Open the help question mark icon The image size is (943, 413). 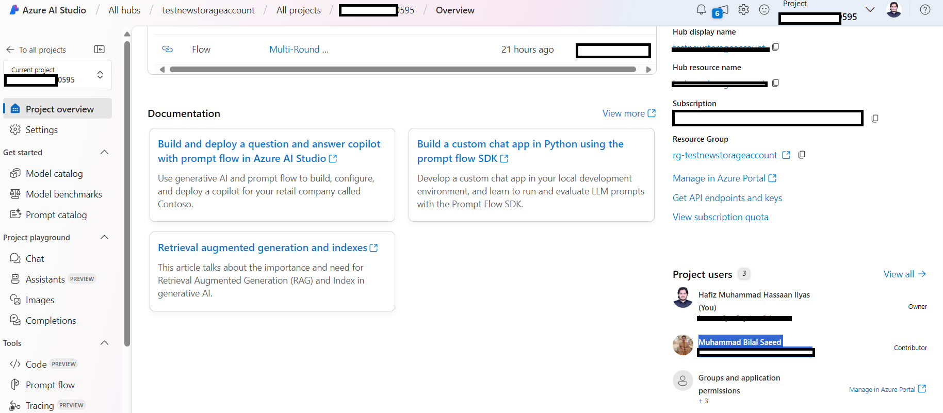point(925,10)
